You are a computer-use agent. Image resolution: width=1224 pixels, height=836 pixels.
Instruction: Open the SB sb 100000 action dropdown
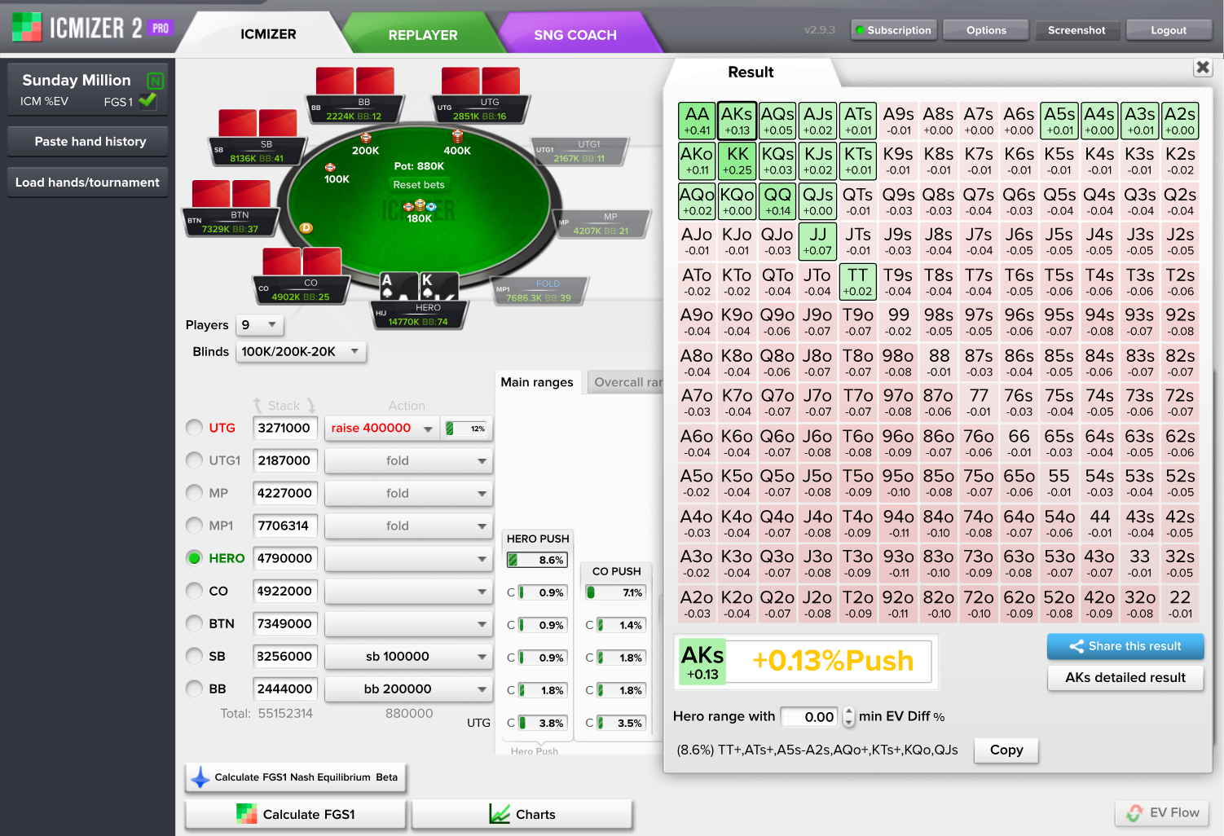click(x=409, y=656)
